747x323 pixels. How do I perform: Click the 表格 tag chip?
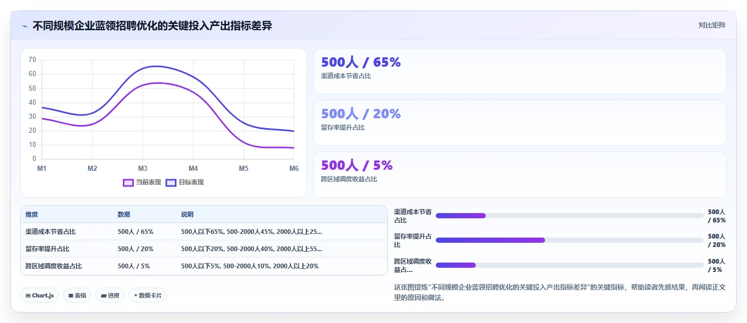pyautogui.click(x=77, y=295)
